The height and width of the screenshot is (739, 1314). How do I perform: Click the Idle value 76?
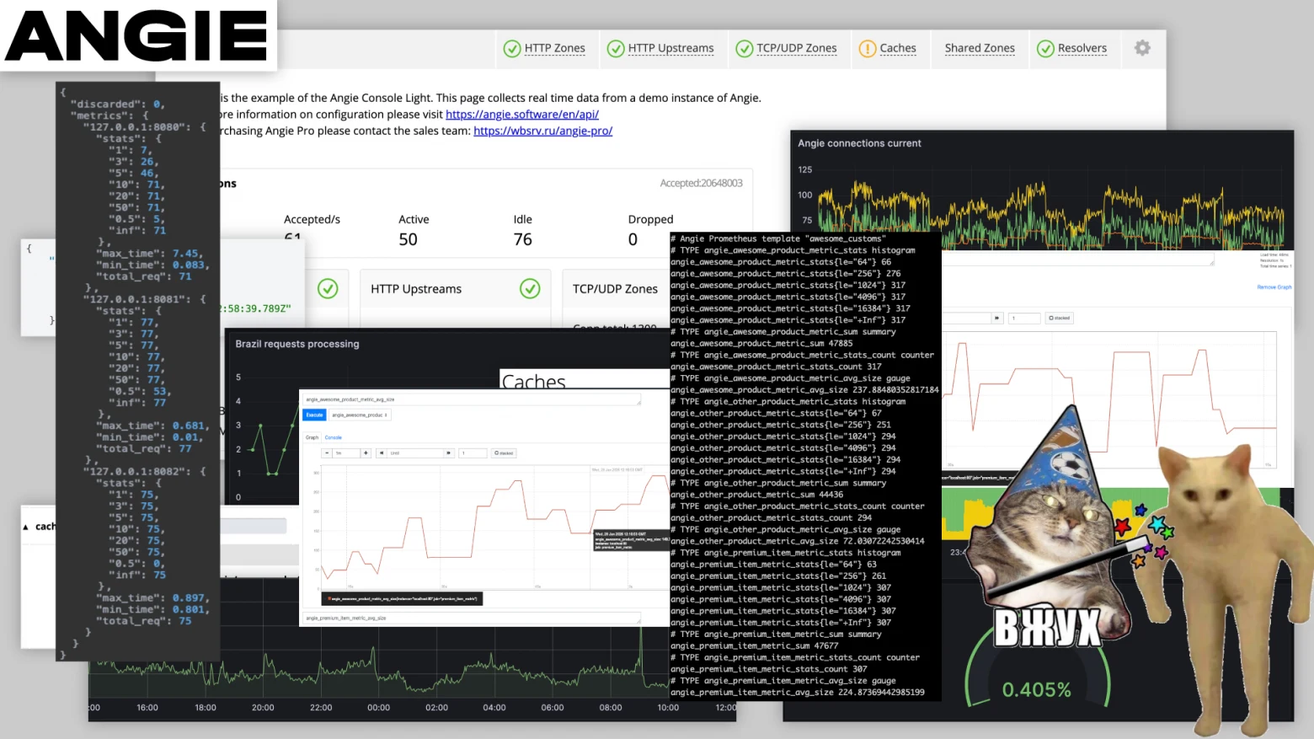pyautogui.click(x=523, y=239)
